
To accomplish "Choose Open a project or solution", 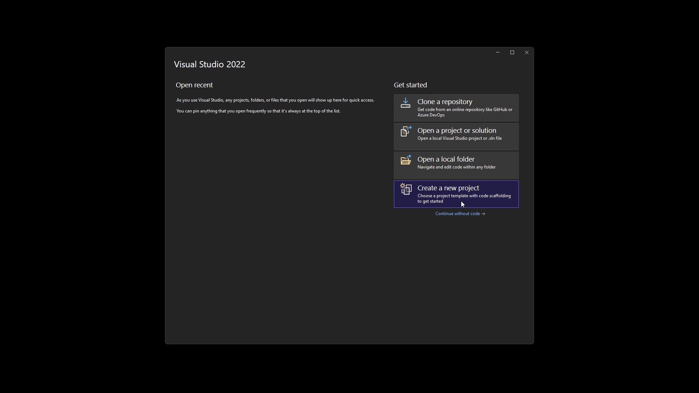I will pos(457,131).
